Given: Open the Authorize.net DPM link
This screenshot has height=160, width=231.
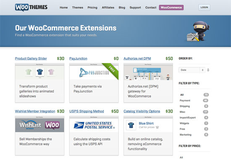Looking at the screenshot, I should (137, 58).
